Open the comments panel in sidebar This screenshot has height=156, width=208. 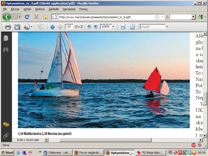pyautogui.click(x=6, y=125)
